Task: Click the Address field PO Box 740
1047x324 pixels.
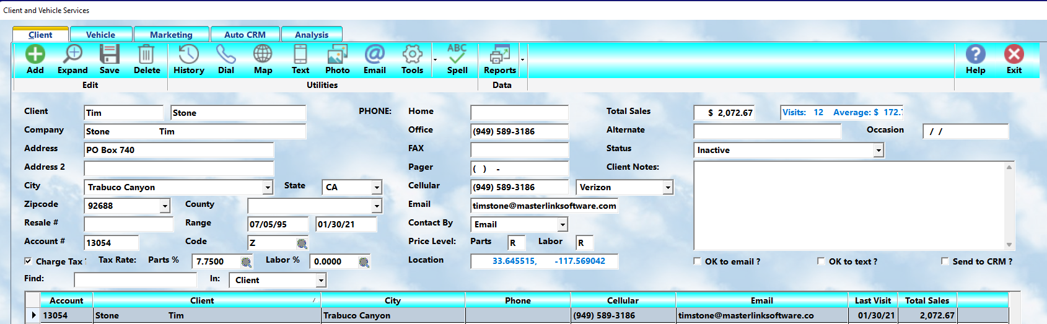Action: point(179,150)
